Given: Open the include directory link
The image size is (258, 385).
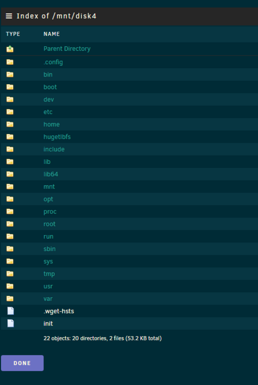Looking at the screenshot, I should [x=54, y=149].
